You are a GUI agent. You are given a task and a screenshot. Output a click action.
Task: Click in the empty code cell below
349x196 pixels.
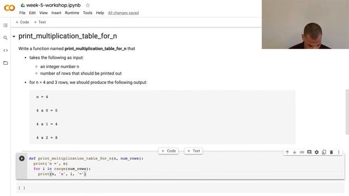[x=180, y=188]
